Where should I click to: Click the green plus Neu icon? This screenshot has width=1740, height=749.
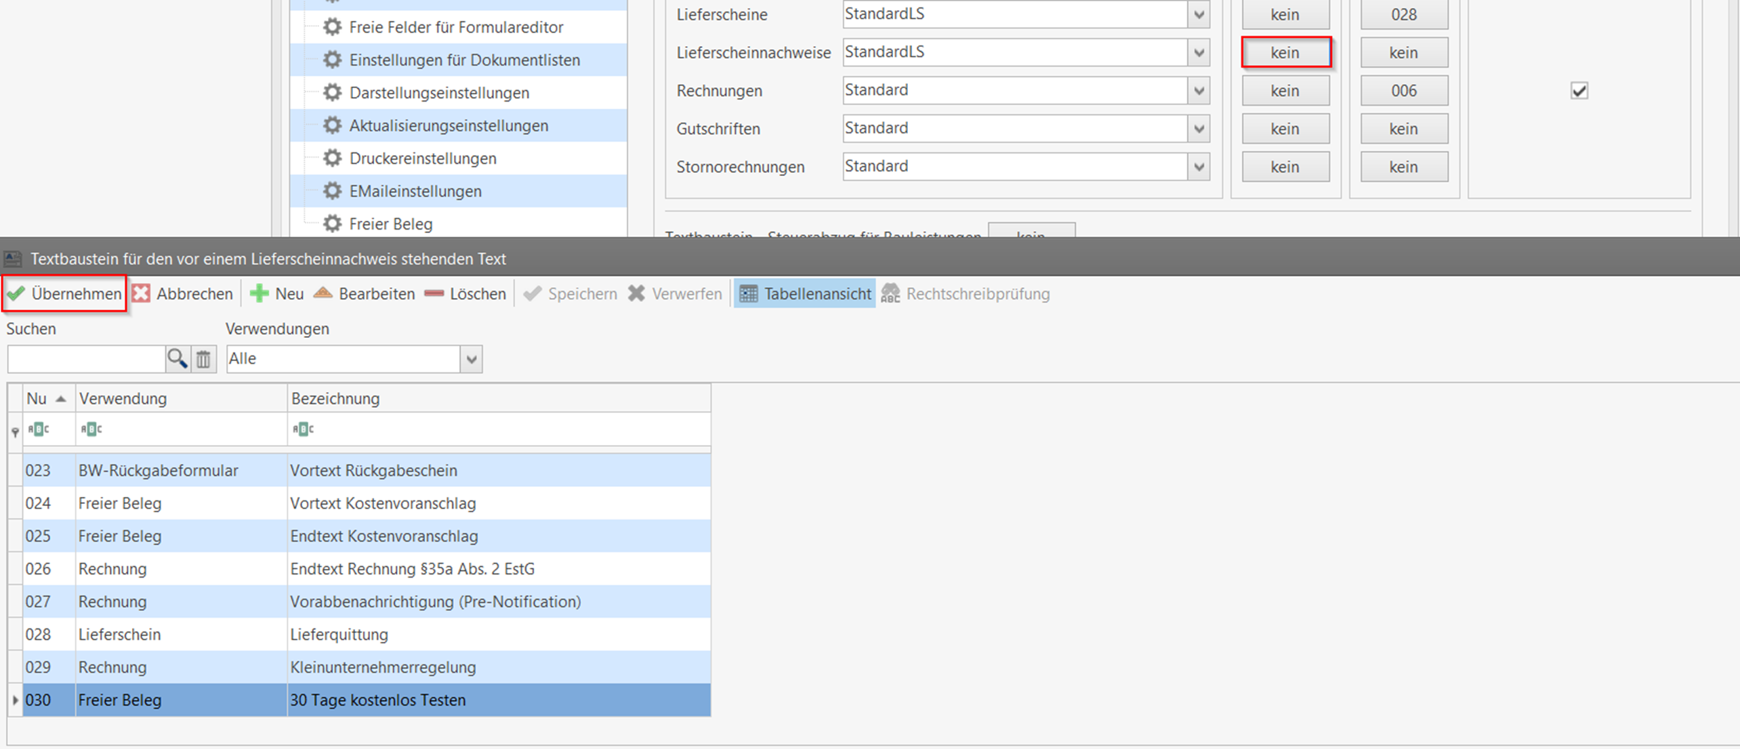260,293
